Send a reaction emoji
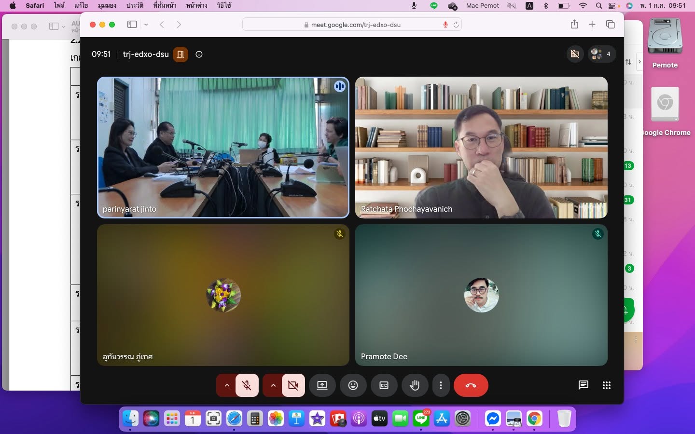 pyautogui.click(x=353, y=385)
